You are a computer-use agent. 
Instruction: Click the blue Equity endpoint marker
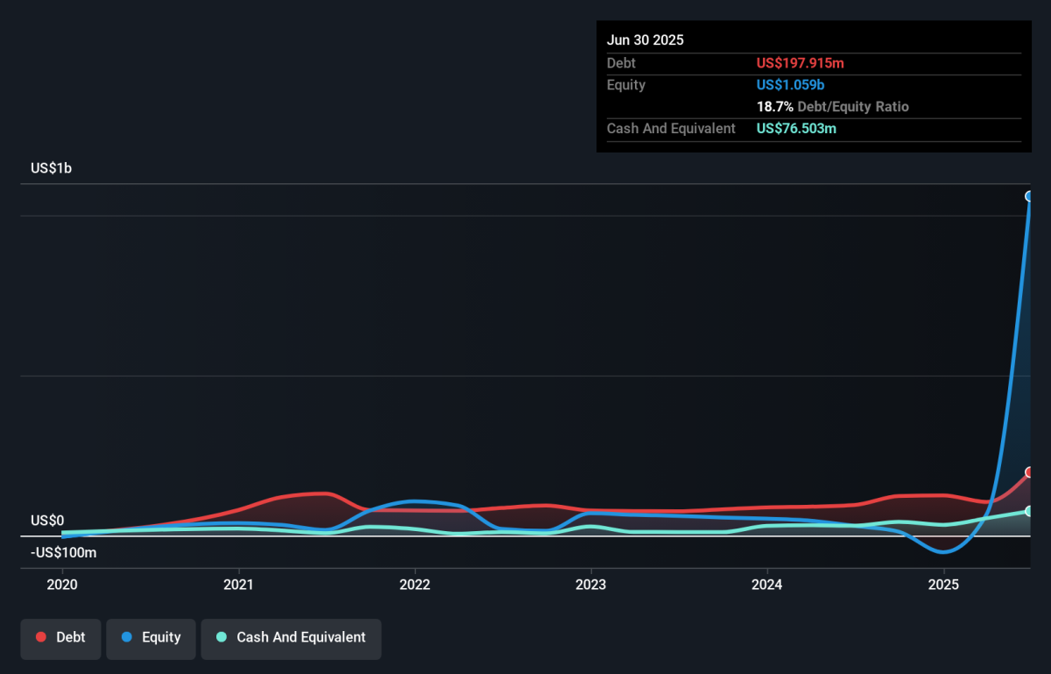point(1030,196)
